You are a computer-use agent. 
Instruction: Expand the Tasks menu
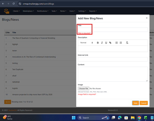pos(54,11)
